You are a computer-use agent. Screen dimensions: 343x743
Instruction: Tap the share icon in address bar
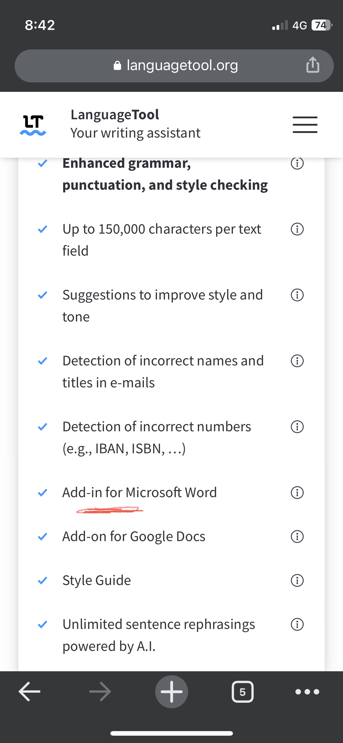(x=313, y=65)
